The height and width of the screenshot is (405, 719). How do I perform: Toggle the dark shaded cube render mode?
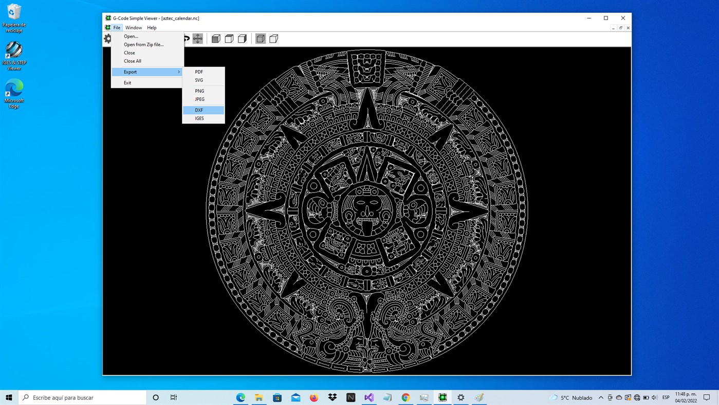215,38
